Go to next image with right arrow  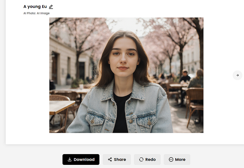coord(237,75)
